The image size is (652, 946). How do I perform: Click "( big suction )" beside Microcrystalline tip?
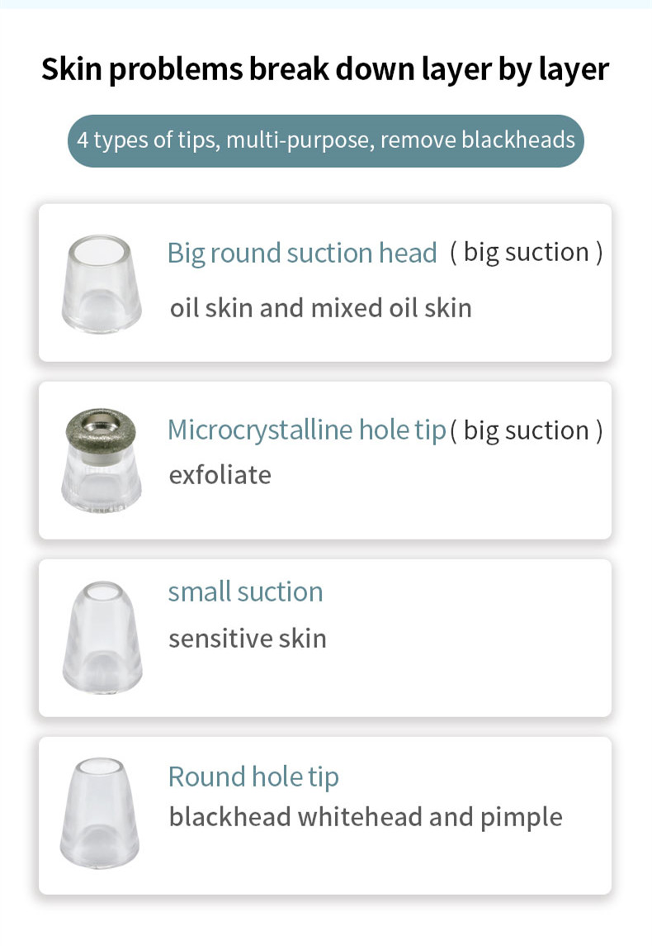tap(526, 430)
